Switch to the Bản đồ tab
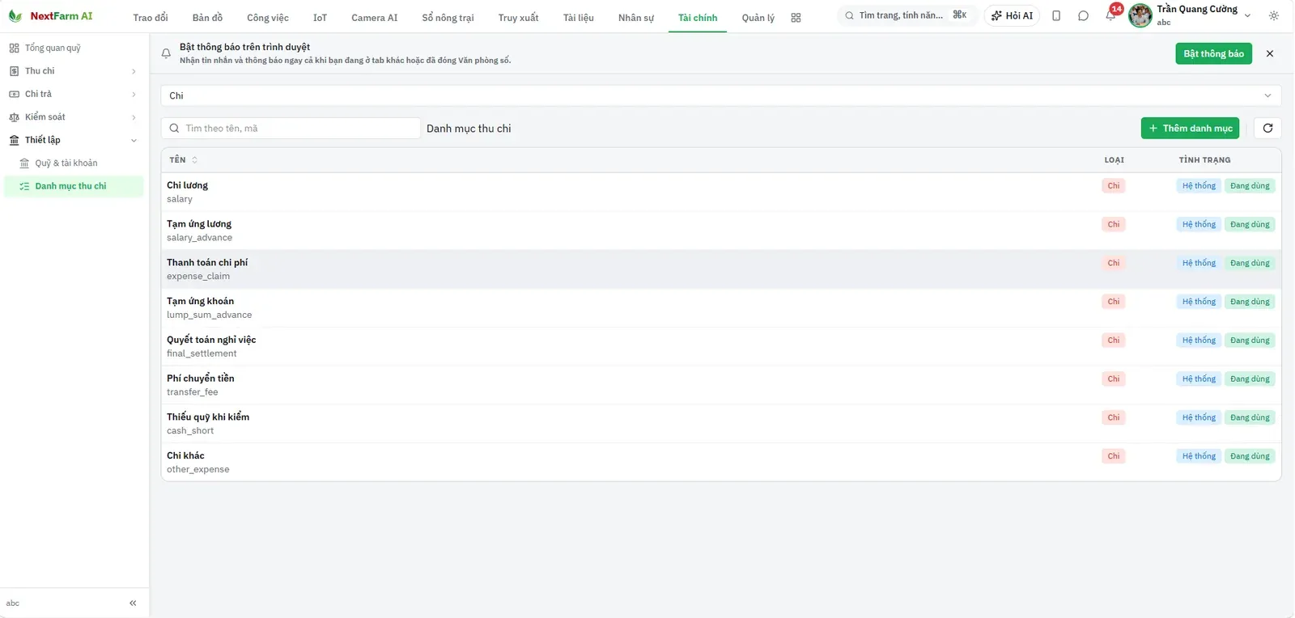The height and width of the screenshot is (618, 1295). 207,18
